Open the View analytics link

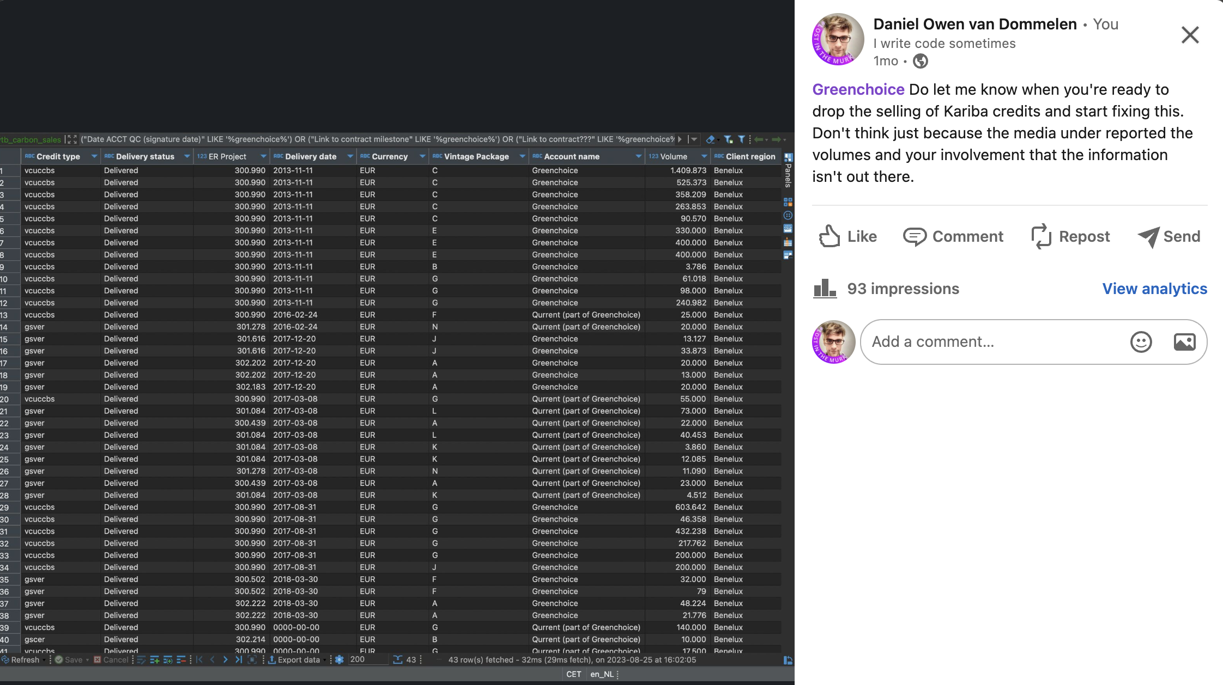[x=1155, y=289]
